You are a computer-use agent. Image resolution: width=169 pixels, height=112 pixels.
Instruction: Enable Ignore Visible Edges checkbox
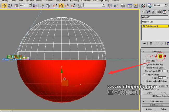coord(144,68)
